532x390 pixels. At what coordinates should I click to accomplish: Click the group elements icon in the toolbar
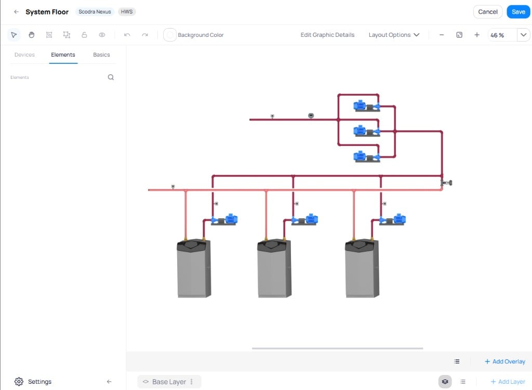49,35
